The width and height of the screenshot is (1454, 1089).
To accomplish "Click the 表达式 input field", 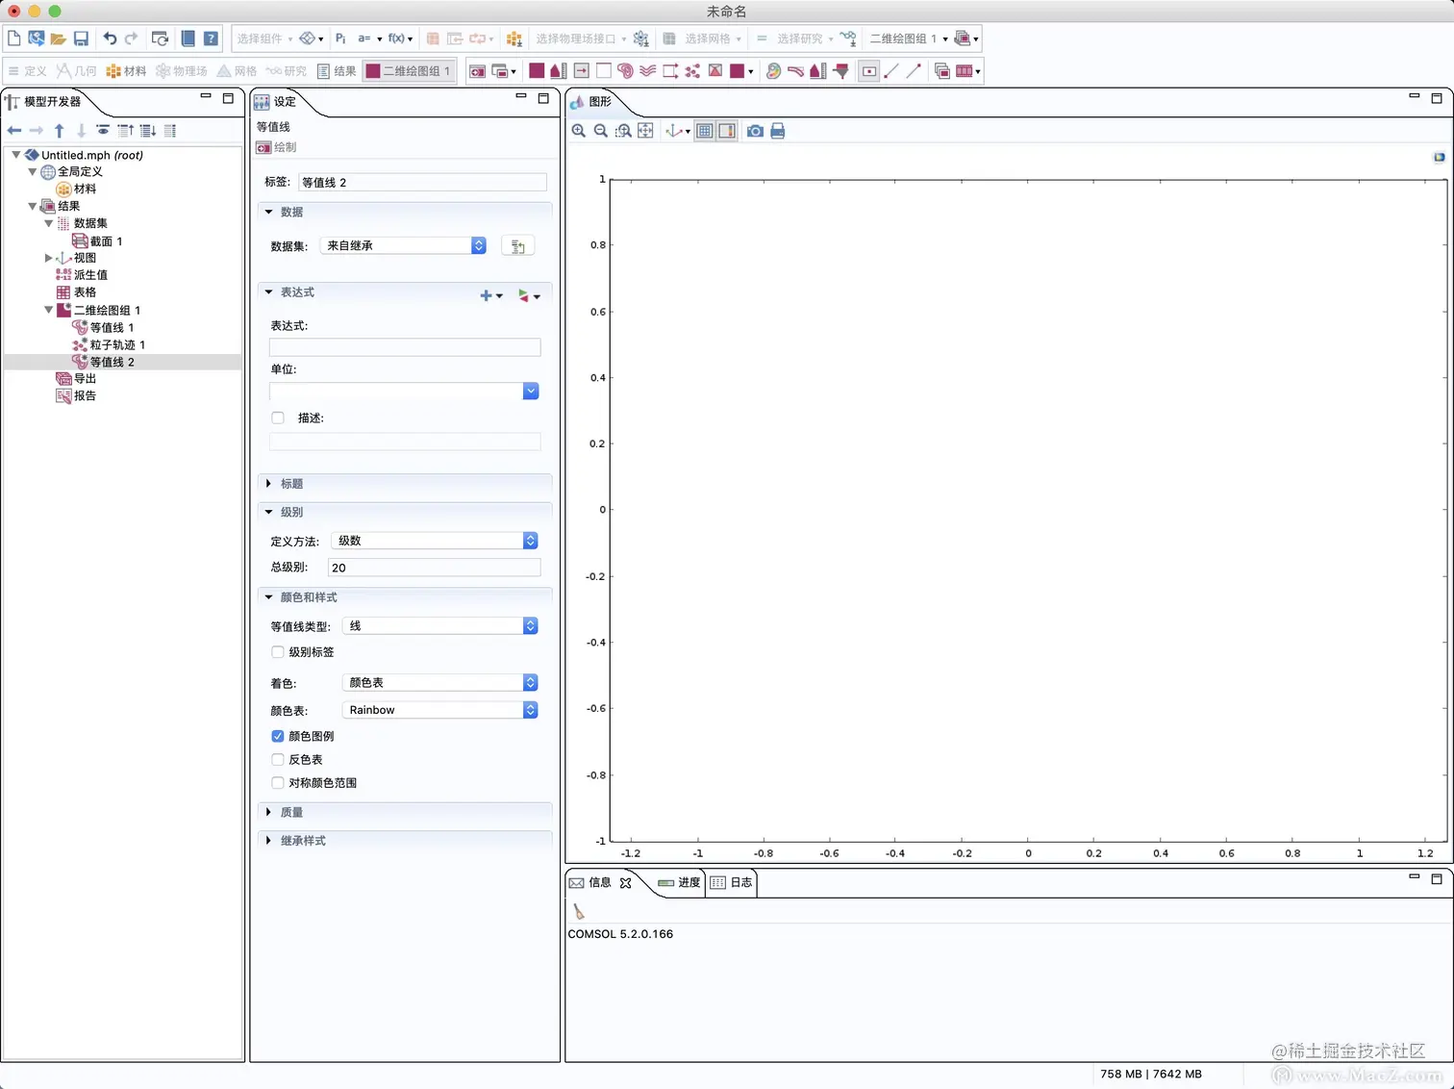I will click(x=405, y=347).
